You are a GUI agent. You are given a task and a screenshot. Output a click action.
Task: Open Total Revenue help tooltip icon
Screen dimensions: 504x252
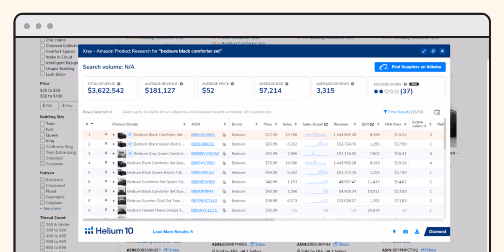pyautogui.click(x=119, y=84)
